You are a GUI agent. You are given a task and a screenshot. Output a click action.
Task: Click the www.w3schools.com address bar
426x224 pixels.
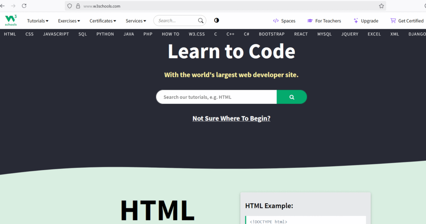(x=225, y=6)
